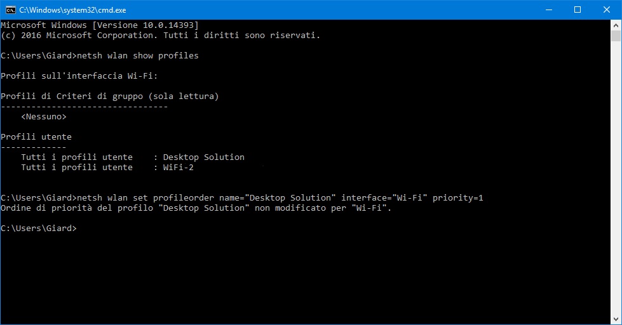Viewport: 622px width, 325px height.
Task: Click the scrollbar up arrow
Action: click(616, 25)
